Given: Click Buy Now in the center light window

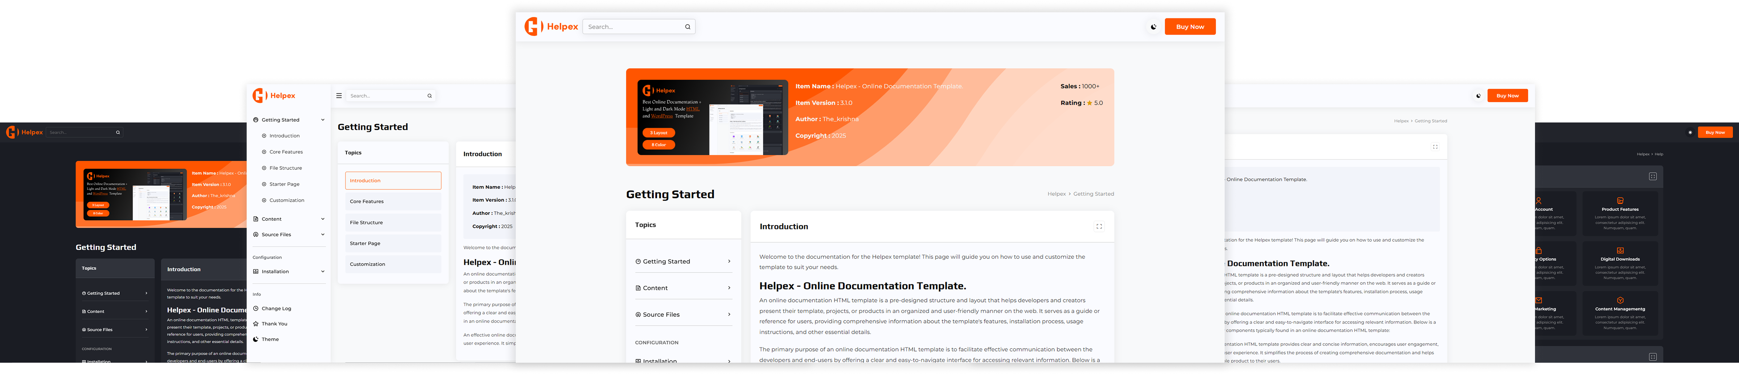Looking at the screenshot, I should click(x=1190, y=27).
